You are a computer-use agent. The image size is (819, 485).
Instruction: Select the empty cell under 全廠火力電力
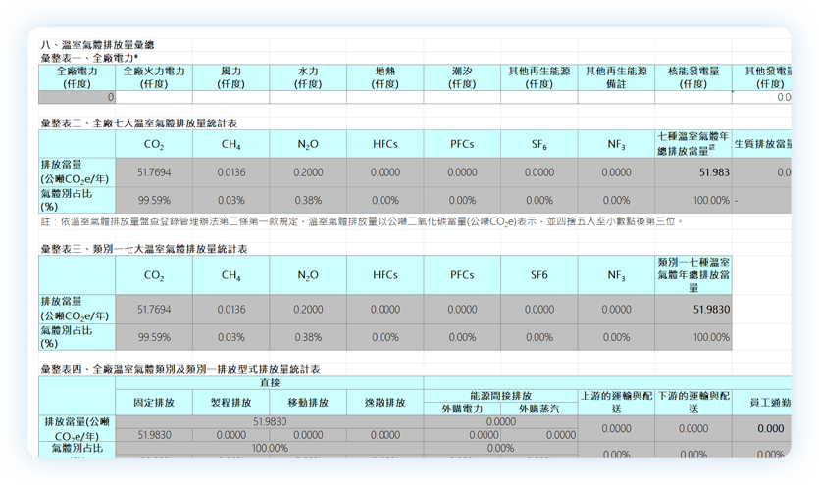(x=154, y=97)
